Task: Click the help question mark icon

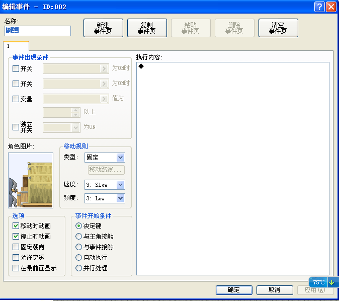Action: 319,7
